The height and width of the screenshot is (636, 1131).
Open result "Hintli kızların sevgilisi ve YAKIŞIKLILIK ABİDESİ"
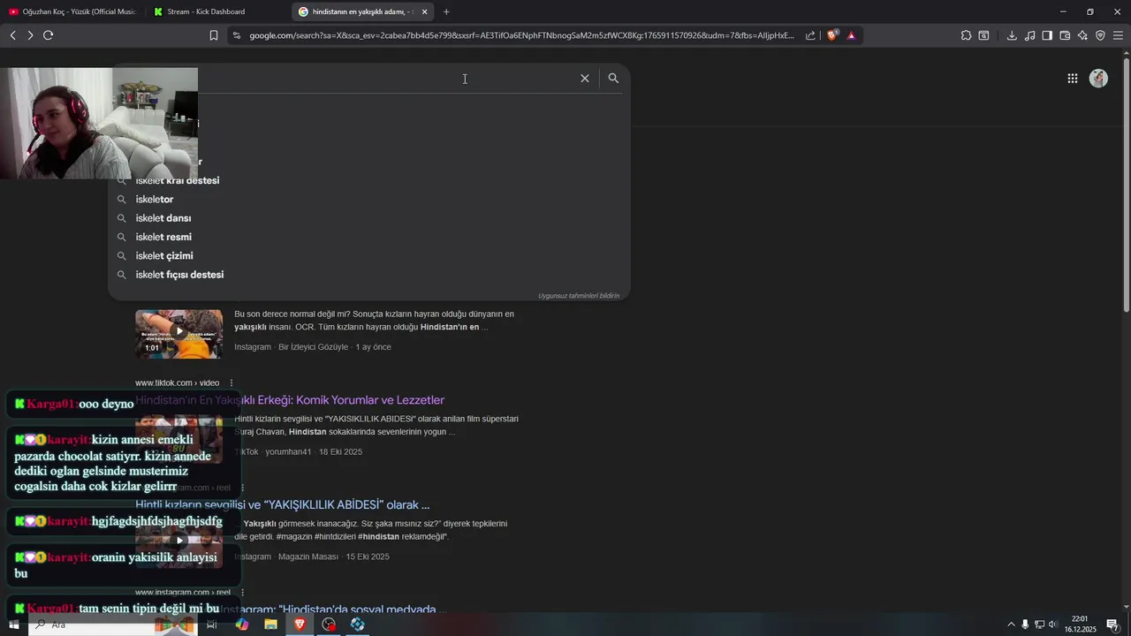click(282, 505)
